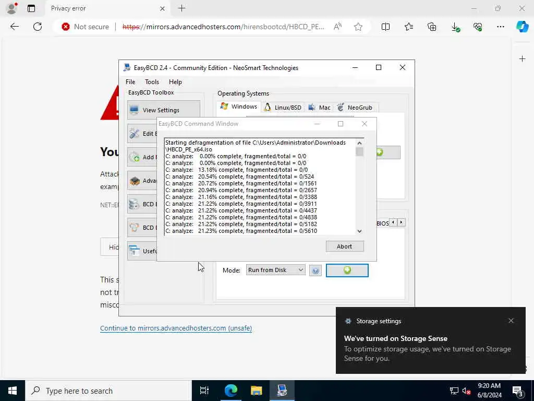Click the address bar URL

(223, 27)
